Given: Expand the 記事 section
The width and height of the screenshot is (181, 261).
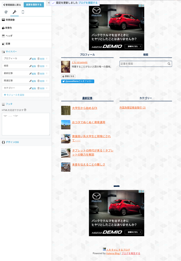Looking at the screenshot, I should pyautogui.click(x=26, y=44).
